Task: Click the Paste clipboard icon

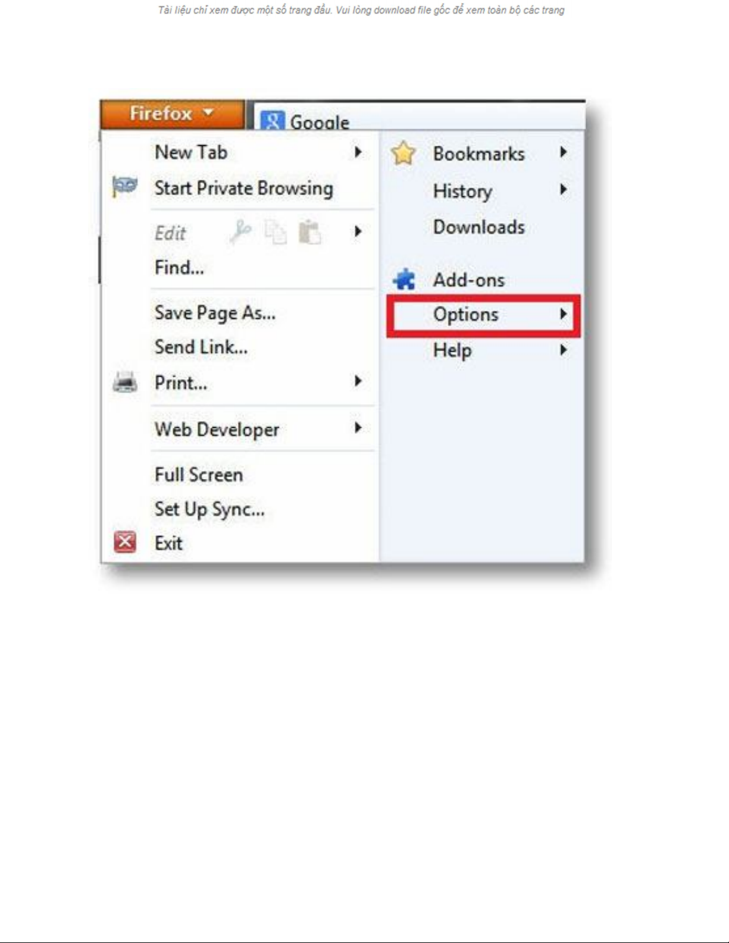Action: (x=309, y=232)
